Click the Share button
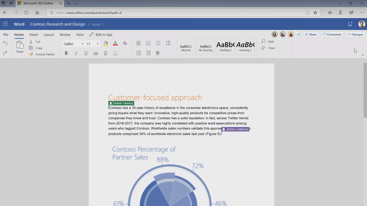Viewport: 367px width, 206px height. tap(311, 34)
